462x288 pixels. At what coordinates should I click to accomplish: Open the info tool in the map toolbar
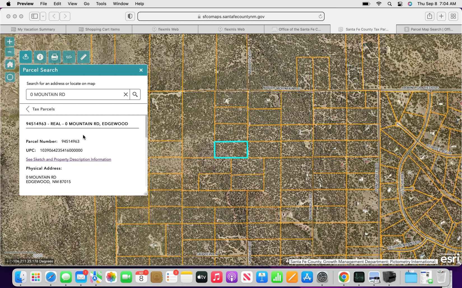[40, 57]
